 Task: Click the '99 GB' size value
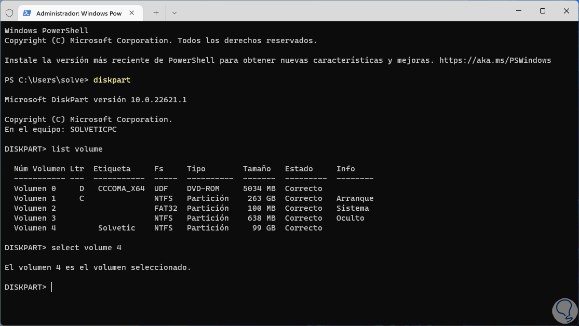click(264, 228)
